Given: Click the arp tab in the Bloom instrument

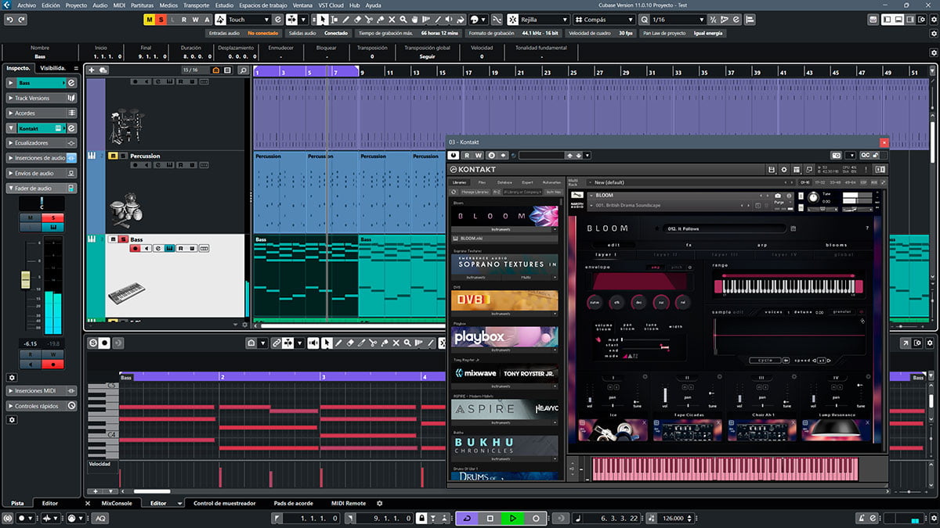Looking at the screenshot, I should [x=762, y=245].
